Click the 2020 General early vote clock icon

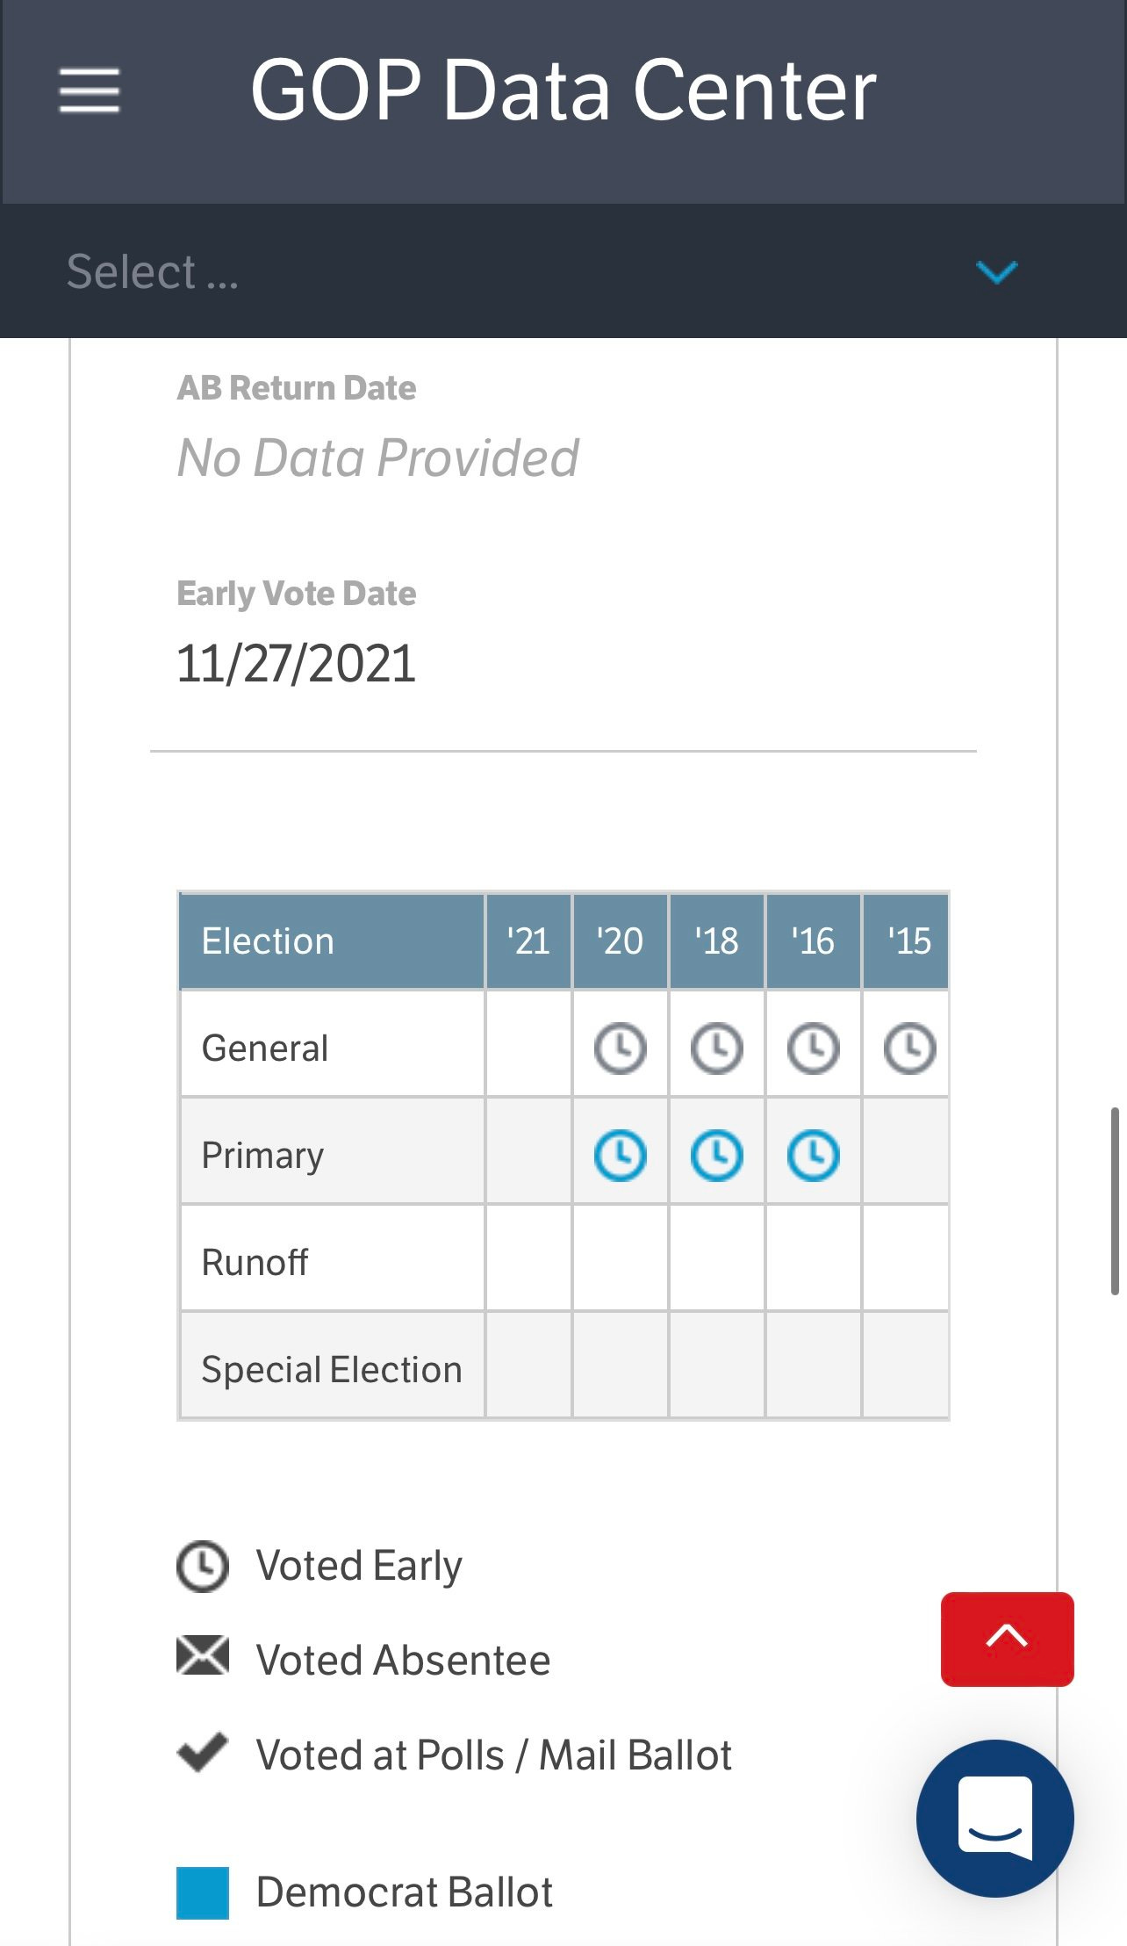point(621,1048)
